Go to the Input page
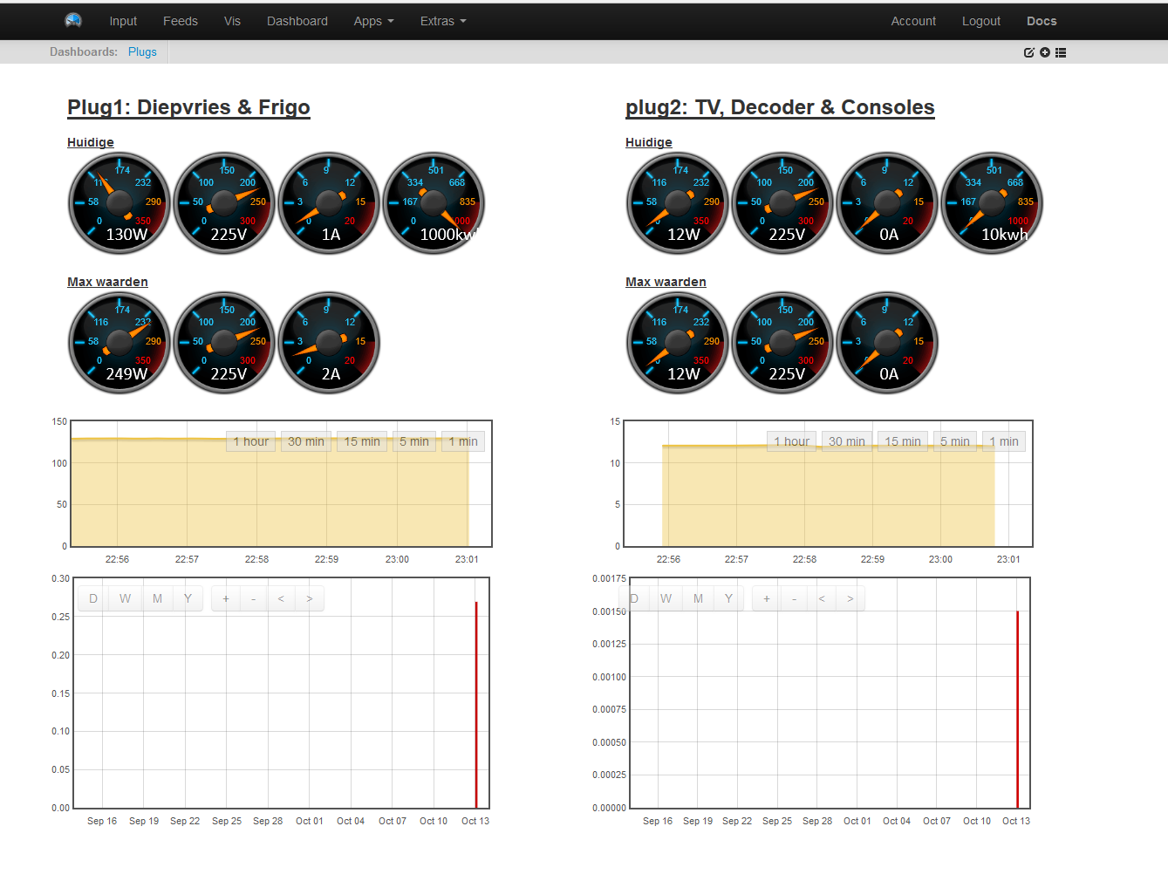This screenshot has width=1168, height=881. (x=123, y=21)
